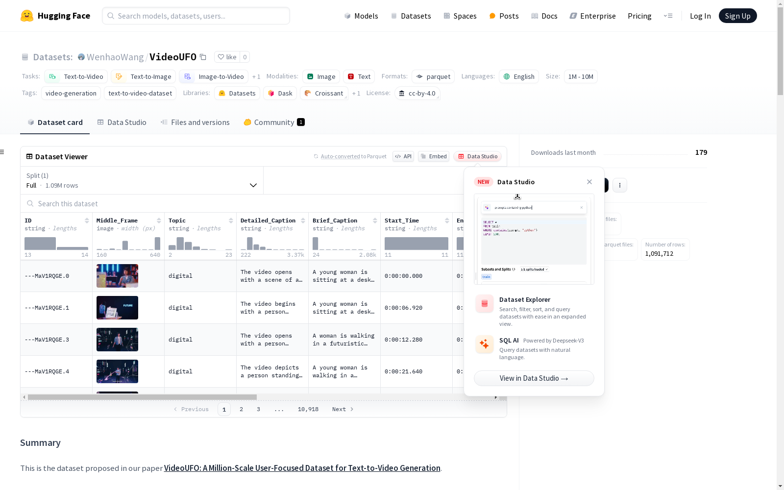Filter by Text modality
Viewport: 784px width, 490px height.
tap(359, 76)
